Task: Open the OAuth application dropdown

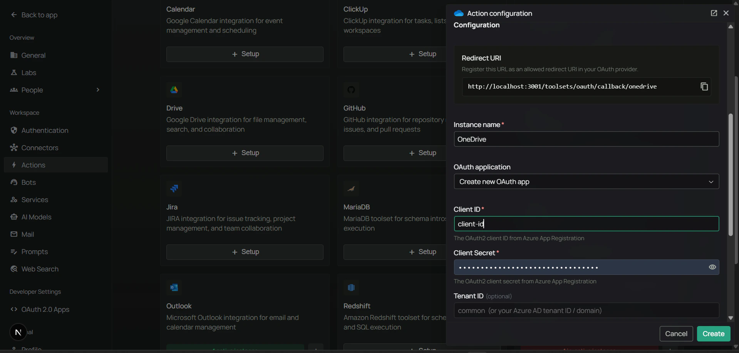Action: point(586,182)
